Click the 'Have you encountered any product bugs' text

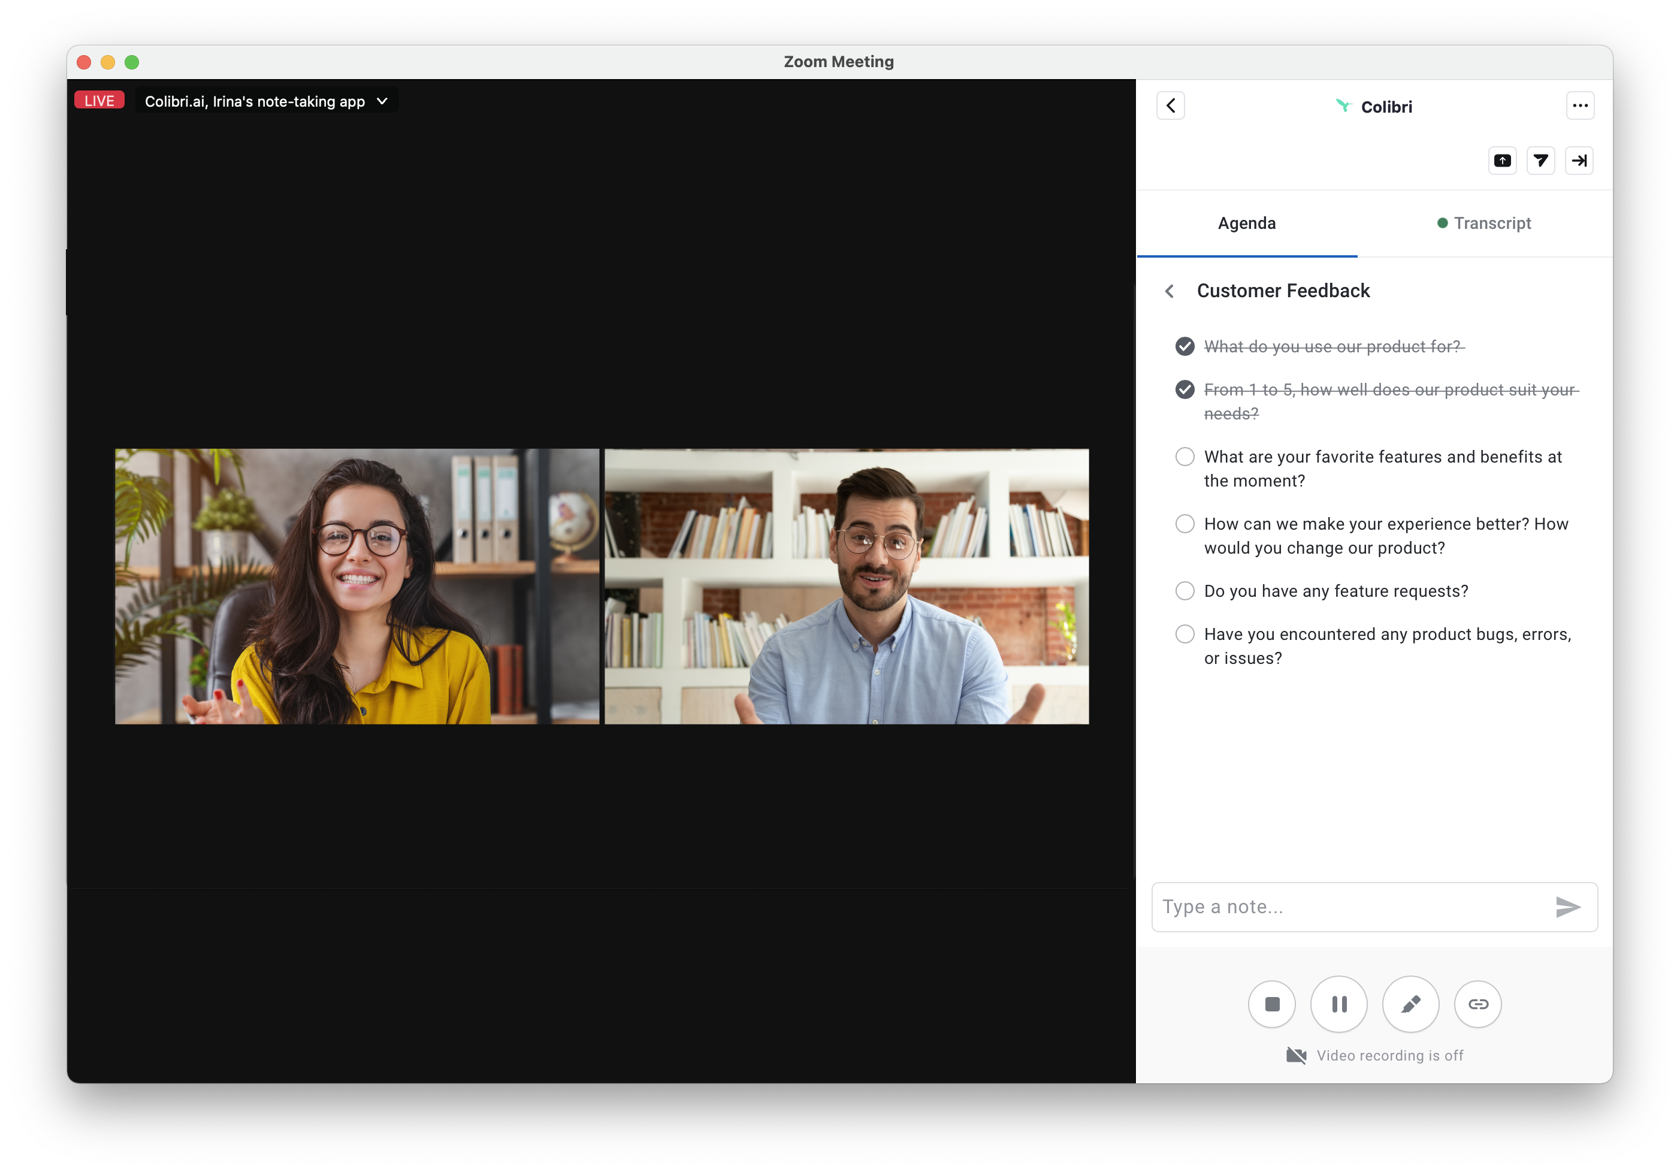pos(1387,646)
